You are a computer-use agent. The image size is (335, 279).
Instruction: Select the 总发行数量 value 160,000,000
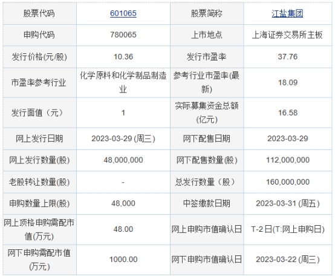[288, 182]
